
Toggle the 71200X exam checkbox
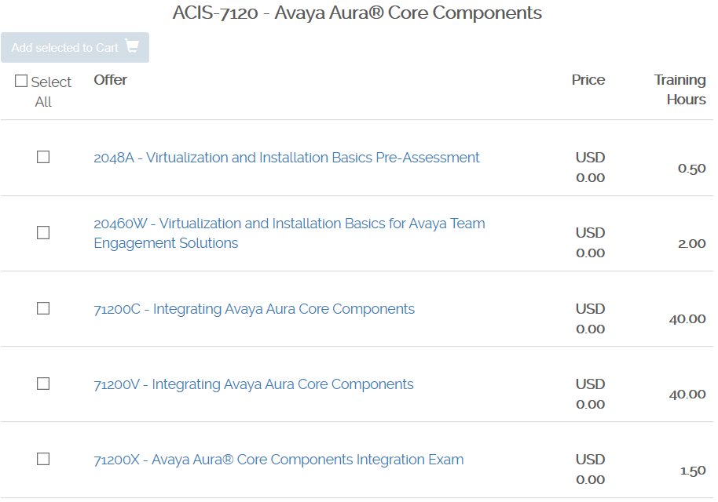(x=43, y=459)
